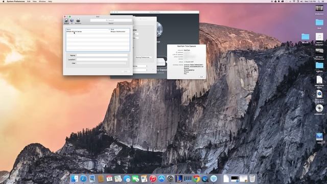Open the Windows printer tab
The image size is (327, 184).
click(78, 20)
